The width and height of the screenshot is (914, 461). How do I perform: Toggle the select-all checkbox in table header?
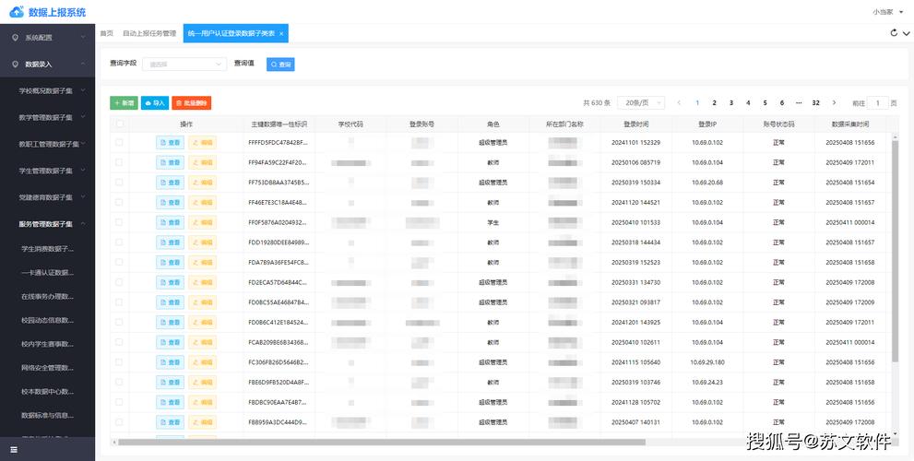[x=119, y=124]
